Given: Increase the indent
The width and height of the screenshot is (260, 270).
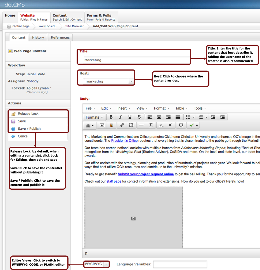Looking at the screenshot, I should 223,117.
